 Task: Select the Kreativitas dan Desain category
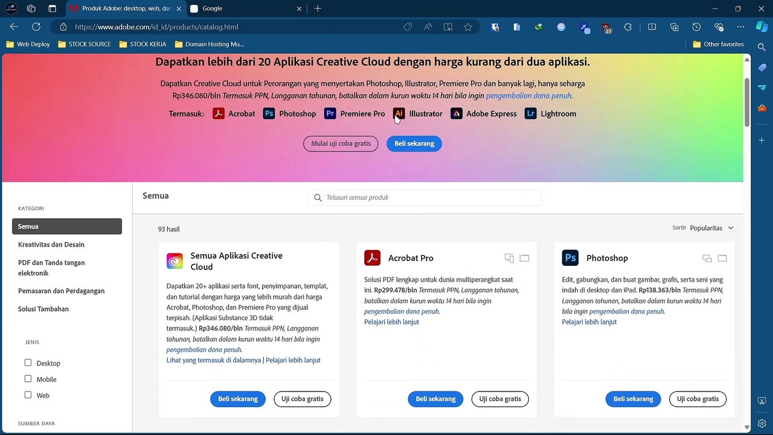(x=51, y=245)
